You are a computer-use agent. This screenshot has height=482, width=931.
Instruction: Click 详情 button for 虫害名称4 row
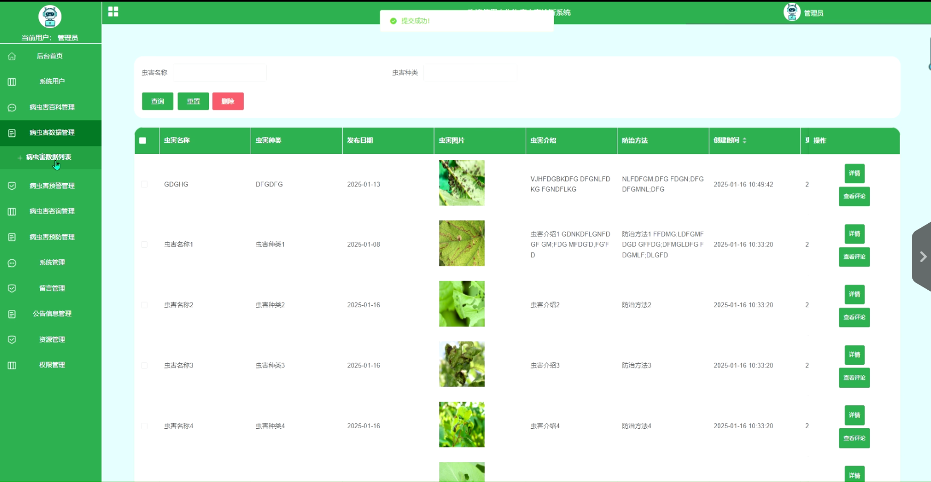point(854,415)
